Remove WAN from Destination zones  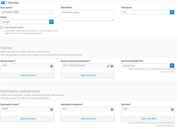point(51,110)
